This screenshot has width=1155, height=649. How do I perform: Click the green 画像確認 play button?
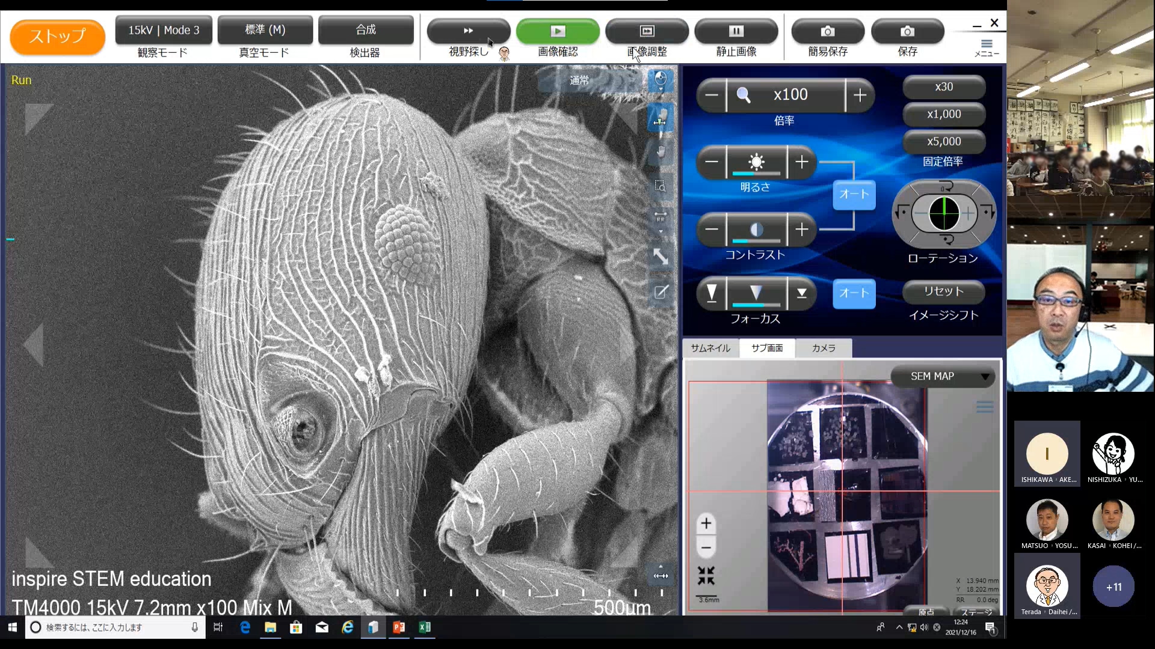click(x=558, y=31)
